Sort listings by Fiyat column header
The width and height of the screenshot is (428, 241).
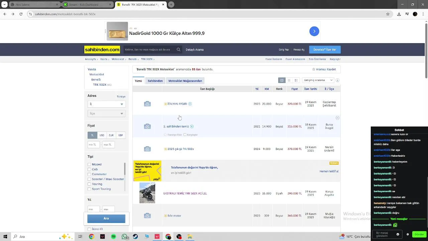coord(295,89)
